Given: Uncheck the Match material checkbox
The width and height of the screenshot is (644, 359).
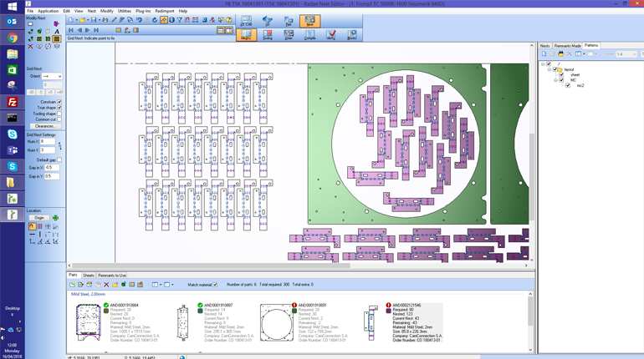Looking at the screenshot, I should [x=215, y=285].
